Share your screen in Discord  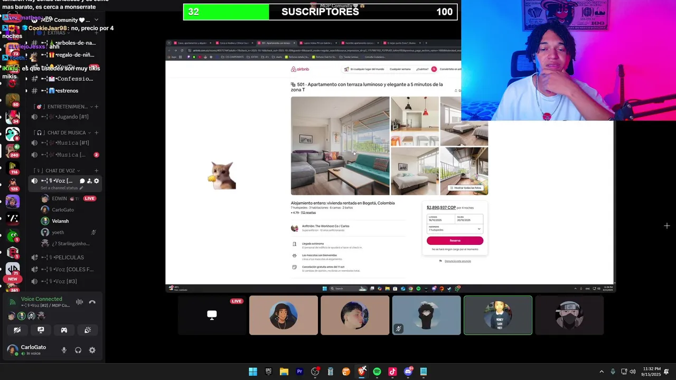41,330
